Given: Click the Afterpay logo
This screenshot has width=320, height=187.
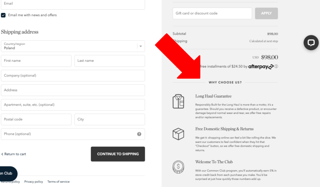Looking at the screenshot, I should coord(261,67).
